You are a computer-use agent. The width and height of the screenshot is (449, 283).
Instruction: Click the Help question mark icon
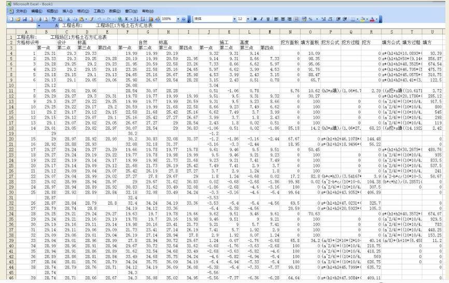(184, 19)
